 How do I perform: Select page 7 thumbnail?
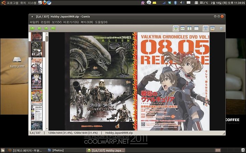point(37,81)
